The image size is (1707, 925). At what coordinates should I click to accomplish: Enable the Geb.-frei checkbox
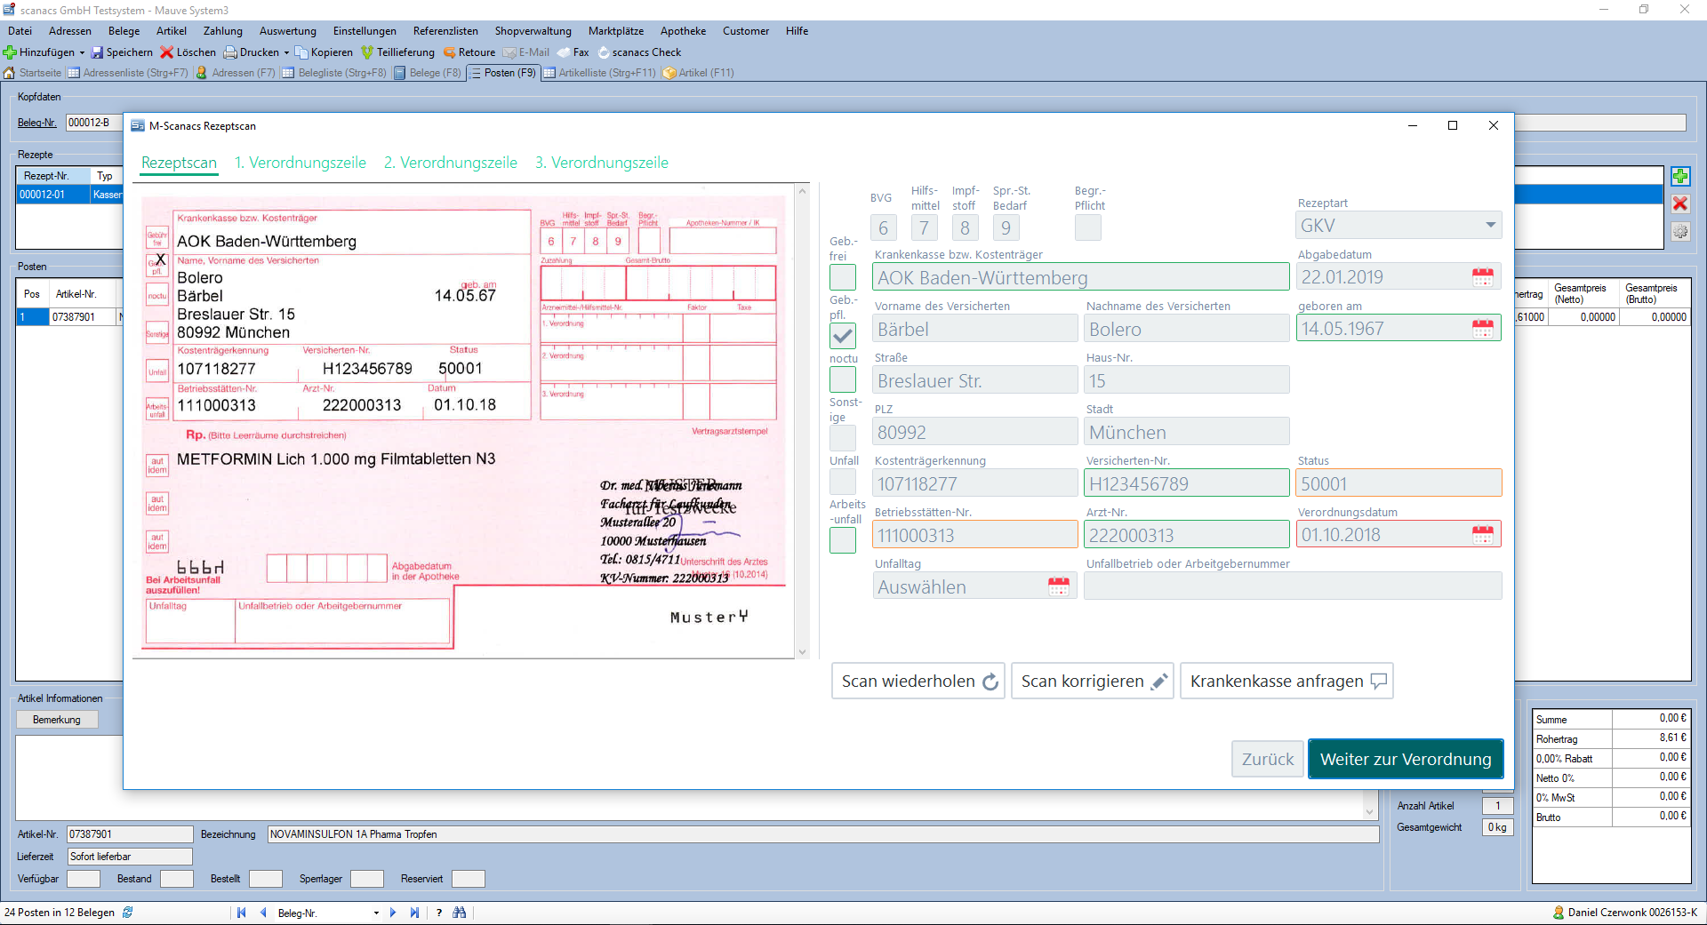pyautogui.click(x=843, y=277)
